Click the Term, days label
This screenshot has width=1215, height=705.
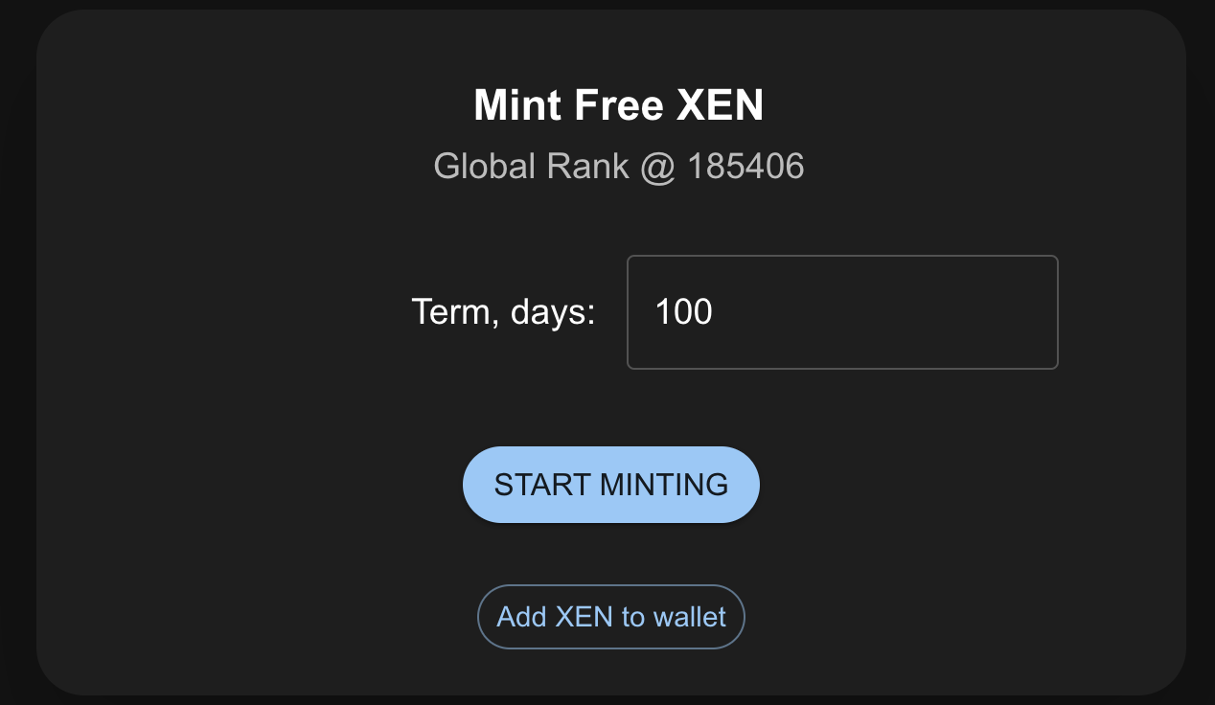click(x=502, y=311)
